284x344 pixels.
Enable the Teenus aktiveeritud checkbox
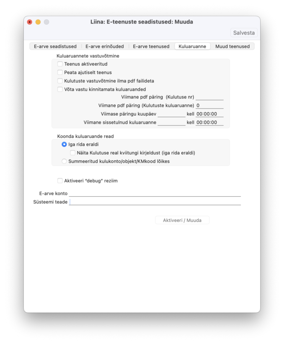tap(60, 64)
